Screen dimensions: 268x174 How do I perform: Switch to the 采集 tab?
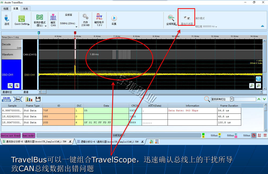pyautogui.click(x=16, y=9)
